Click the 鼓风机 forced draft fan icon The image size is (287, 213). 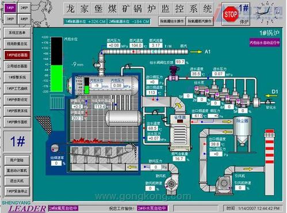pos(171,184)
